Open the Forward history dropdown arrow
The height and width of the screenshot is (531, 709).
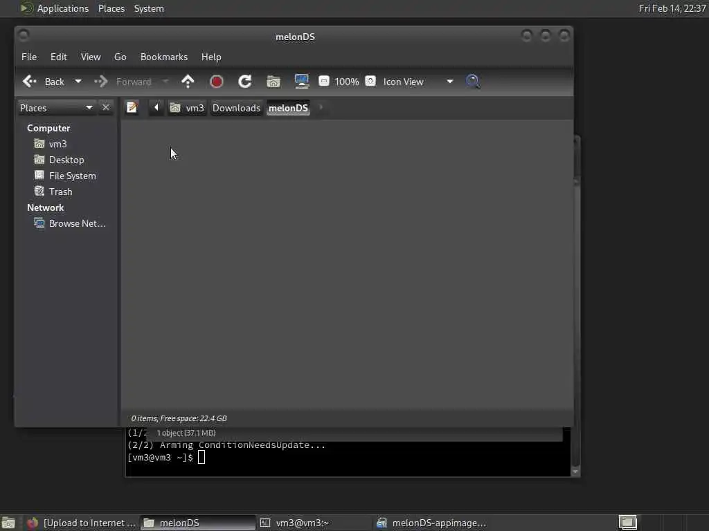(x=165, y=82)
